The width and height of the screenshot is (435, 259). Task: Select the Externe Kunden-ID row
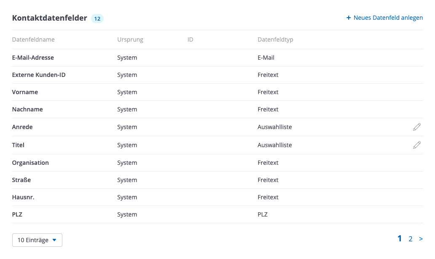[39, 75]
